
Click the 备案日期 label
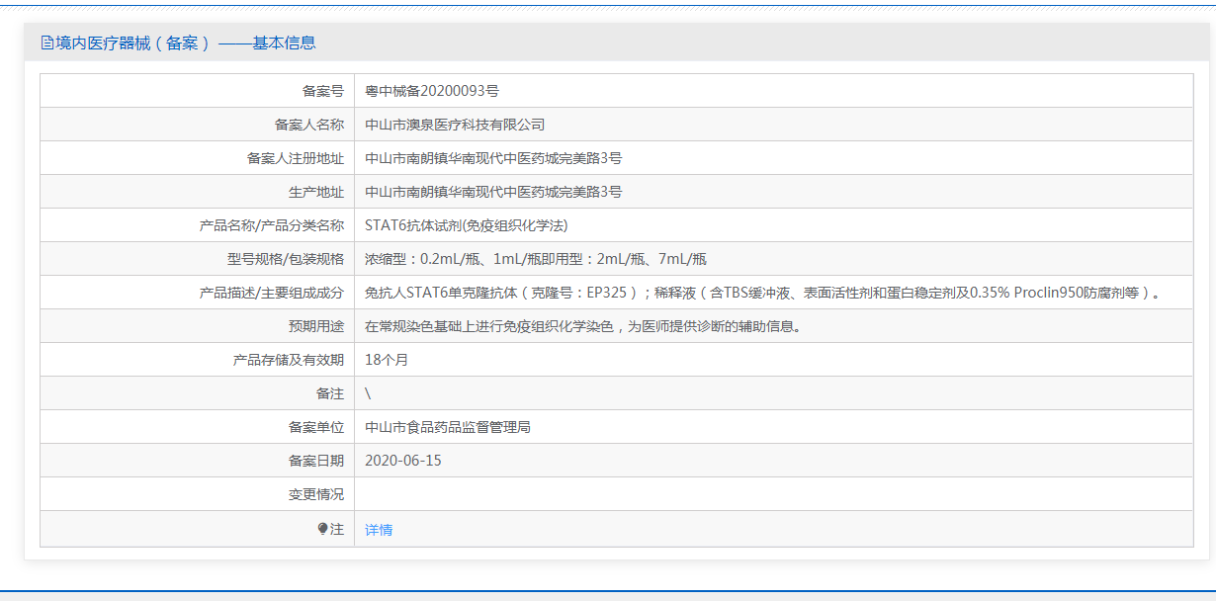pos(316,461)
